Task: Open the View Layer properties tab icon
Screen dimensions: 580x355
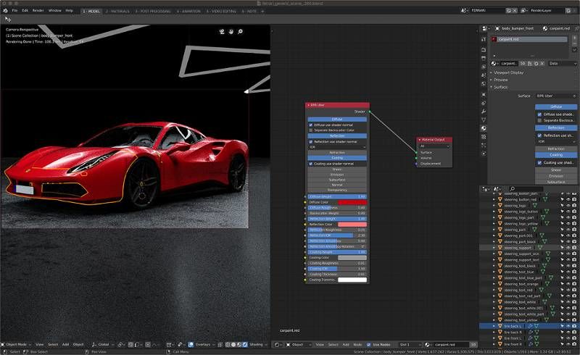Action: (484, 67)
